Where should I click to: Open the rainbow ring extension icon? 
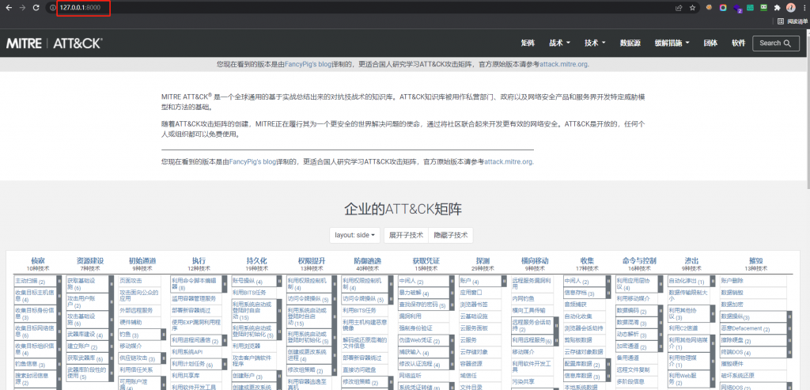723,8
